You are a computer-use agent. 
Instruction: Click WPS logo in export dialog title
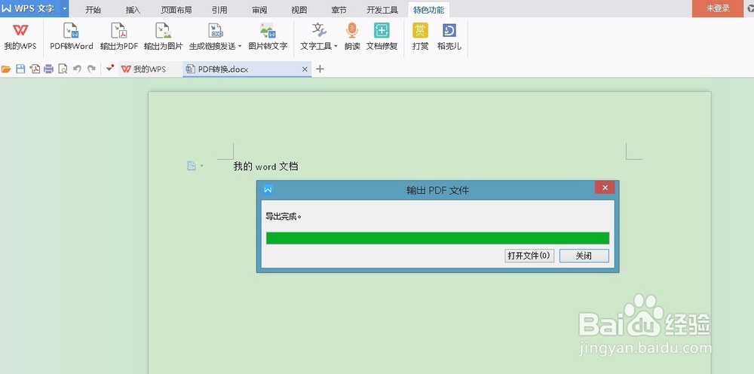pos(268,189)
